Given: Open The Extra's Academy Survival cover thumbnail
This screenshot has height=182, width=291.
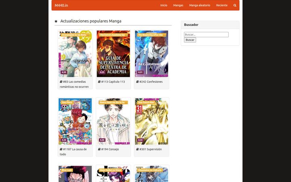Looking at the screenshot, I should click(114, 54).
